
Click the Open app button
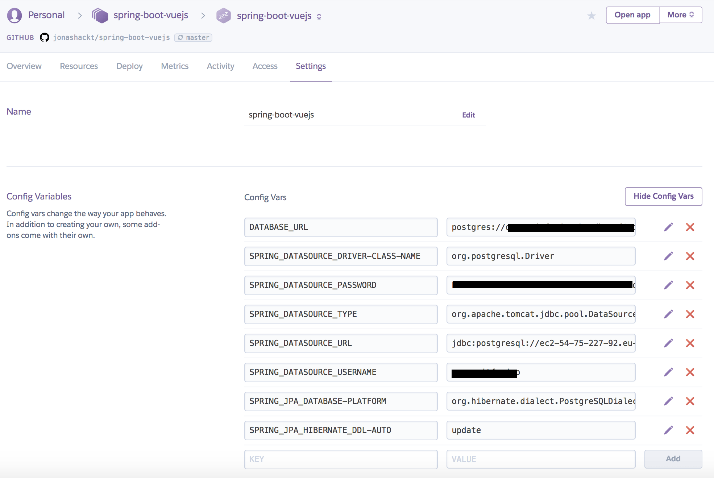click(x=632, y=15)
